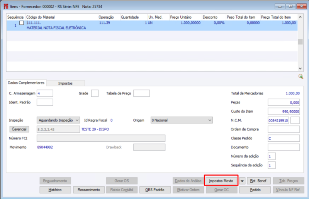
Task: Click the small box beside N.C.M.
Action: (295, 120)
